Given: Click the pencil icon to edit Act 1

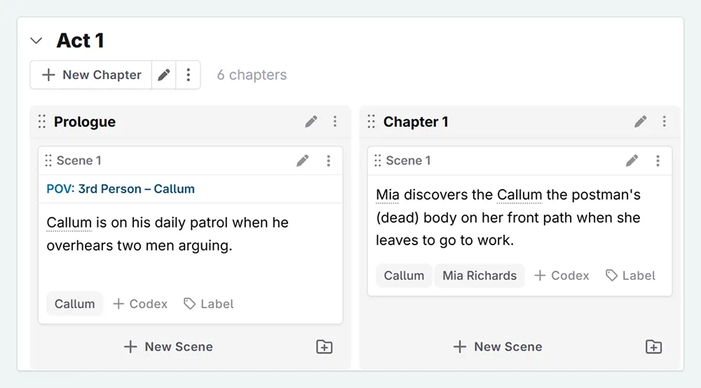Looking at the screenshot, I should (164, 75).
